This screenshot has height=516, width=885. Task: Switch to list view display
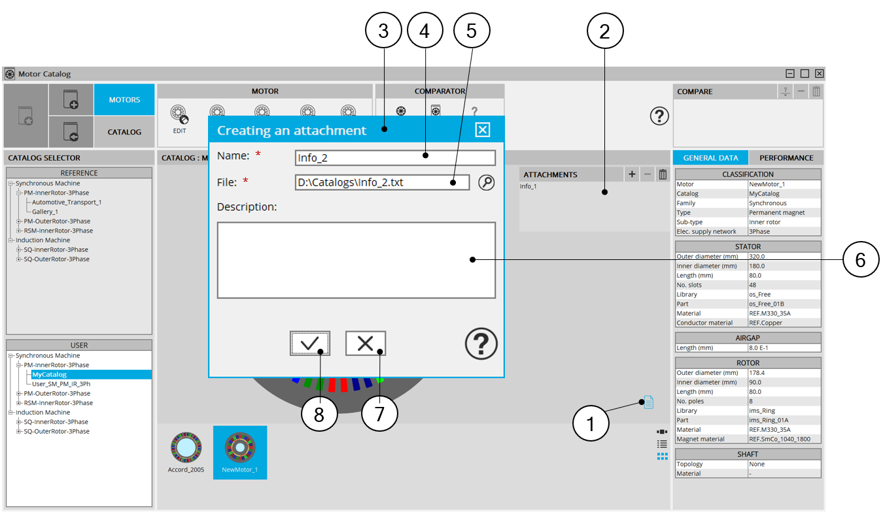pyautogui.click(x=662, y=444)
